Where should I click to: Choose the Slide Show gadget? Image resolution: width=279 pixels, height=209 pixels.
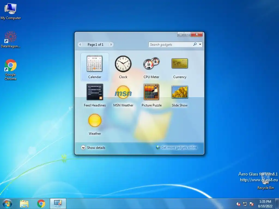pyautogui.click(x=180, y=95)
